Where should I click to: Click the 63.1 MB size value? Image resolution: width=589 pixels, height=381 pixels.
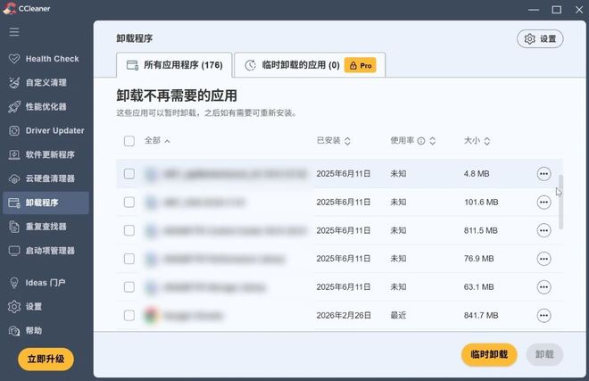(x=478, y=287)
